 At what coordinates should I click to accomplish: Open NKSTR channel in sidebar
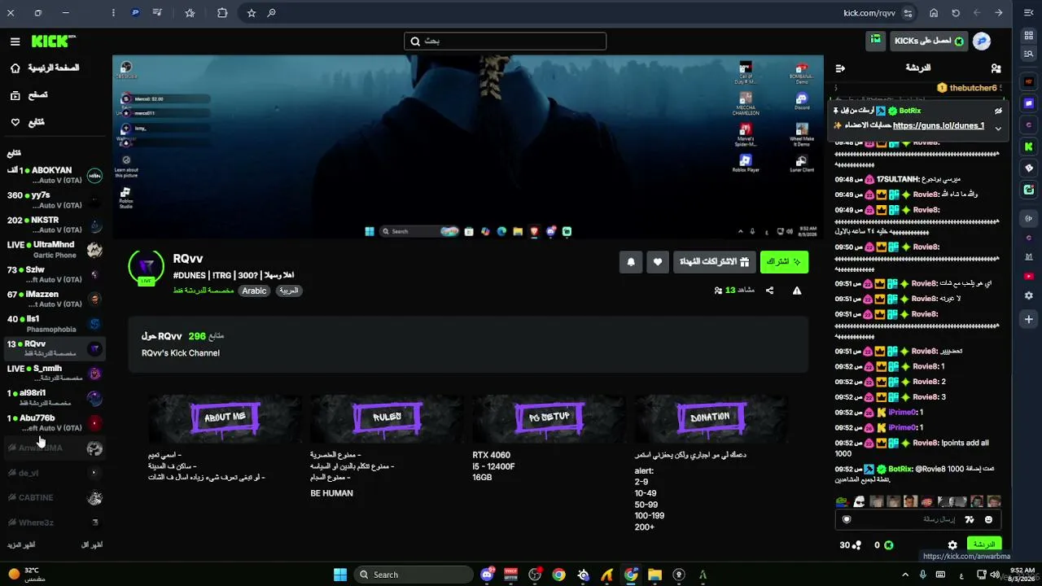click(55, 225)
